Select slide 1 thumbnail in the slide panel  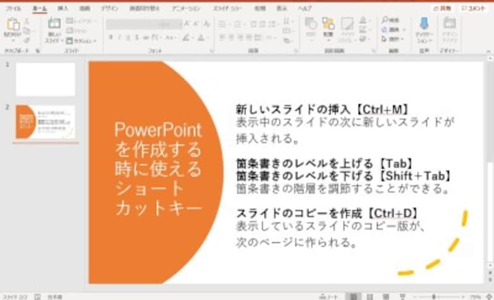click(x=46, y=80)
